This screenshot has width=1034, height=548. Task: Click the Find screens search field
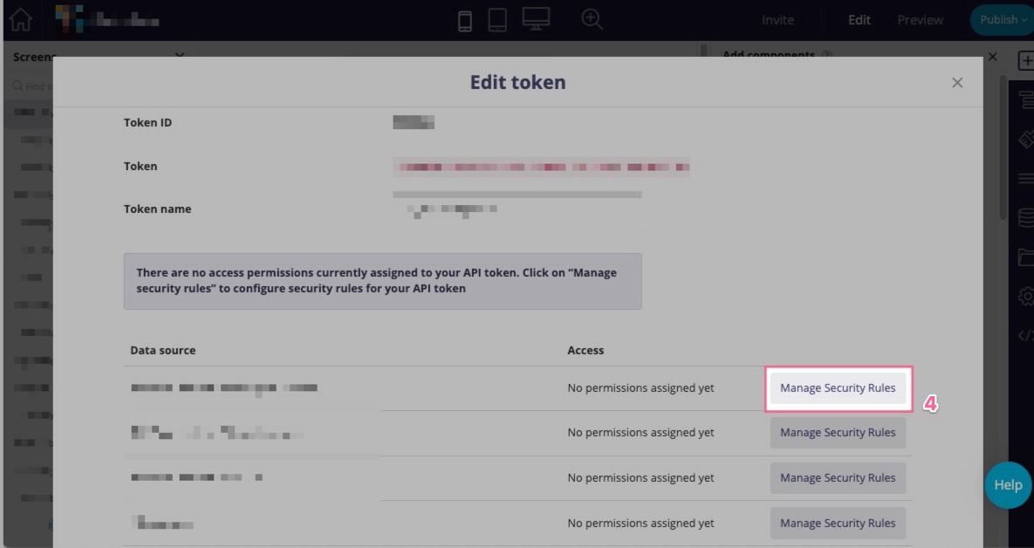(35, 86)
